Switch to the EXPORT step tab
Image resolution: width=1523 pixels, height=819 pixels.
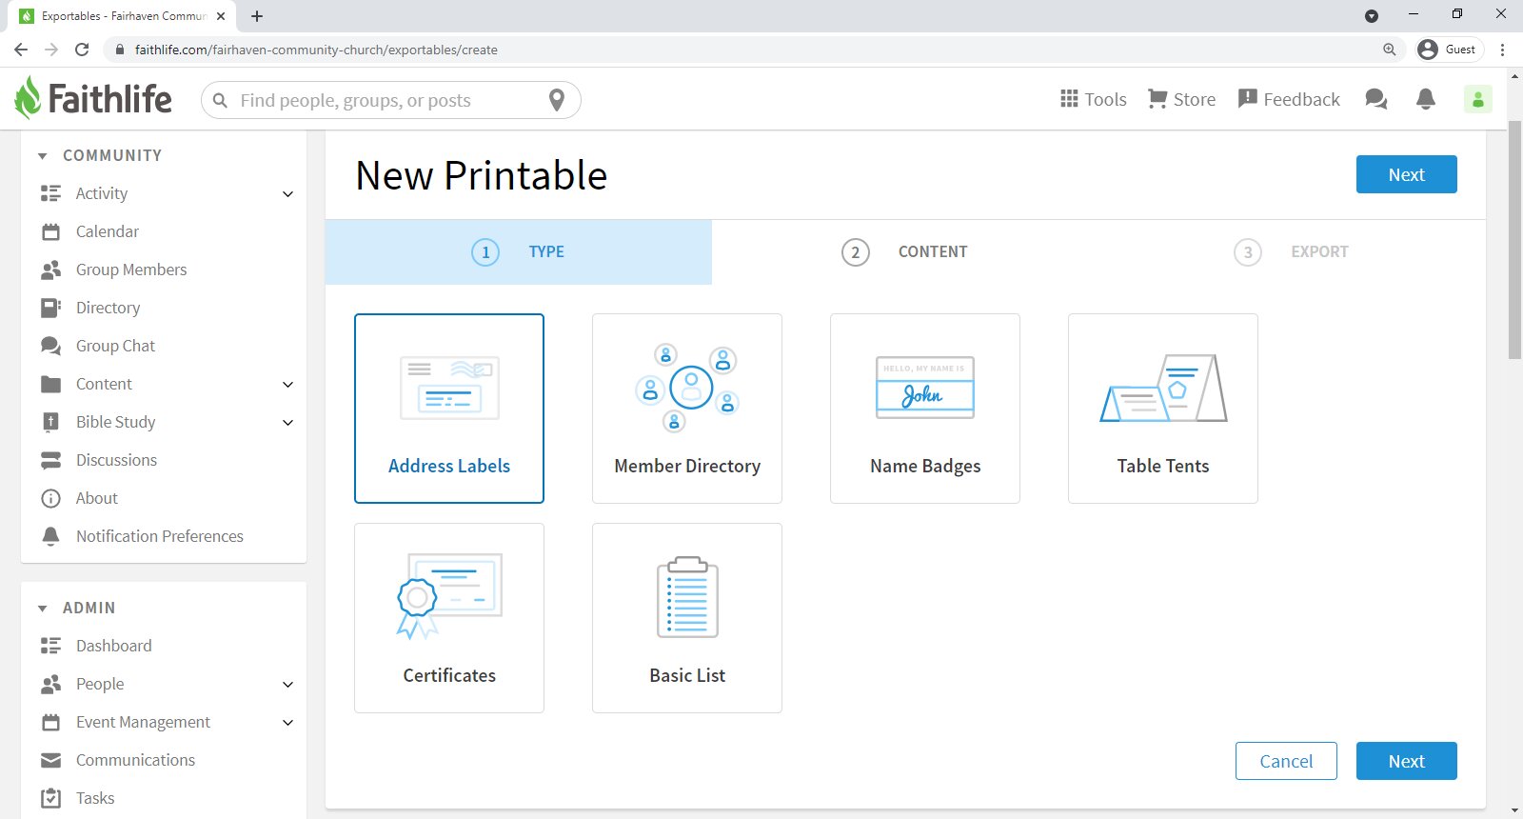pyautogui.click(x=1292, y=252)
